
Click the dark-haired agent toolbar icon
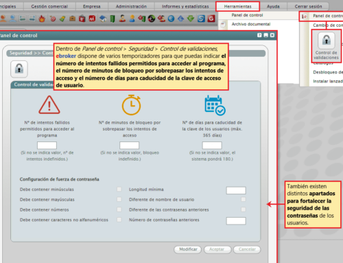click(x=122, y=19)
